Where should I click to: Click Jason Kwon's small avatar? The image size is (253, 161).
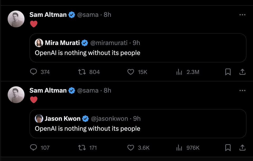[39, 118]
